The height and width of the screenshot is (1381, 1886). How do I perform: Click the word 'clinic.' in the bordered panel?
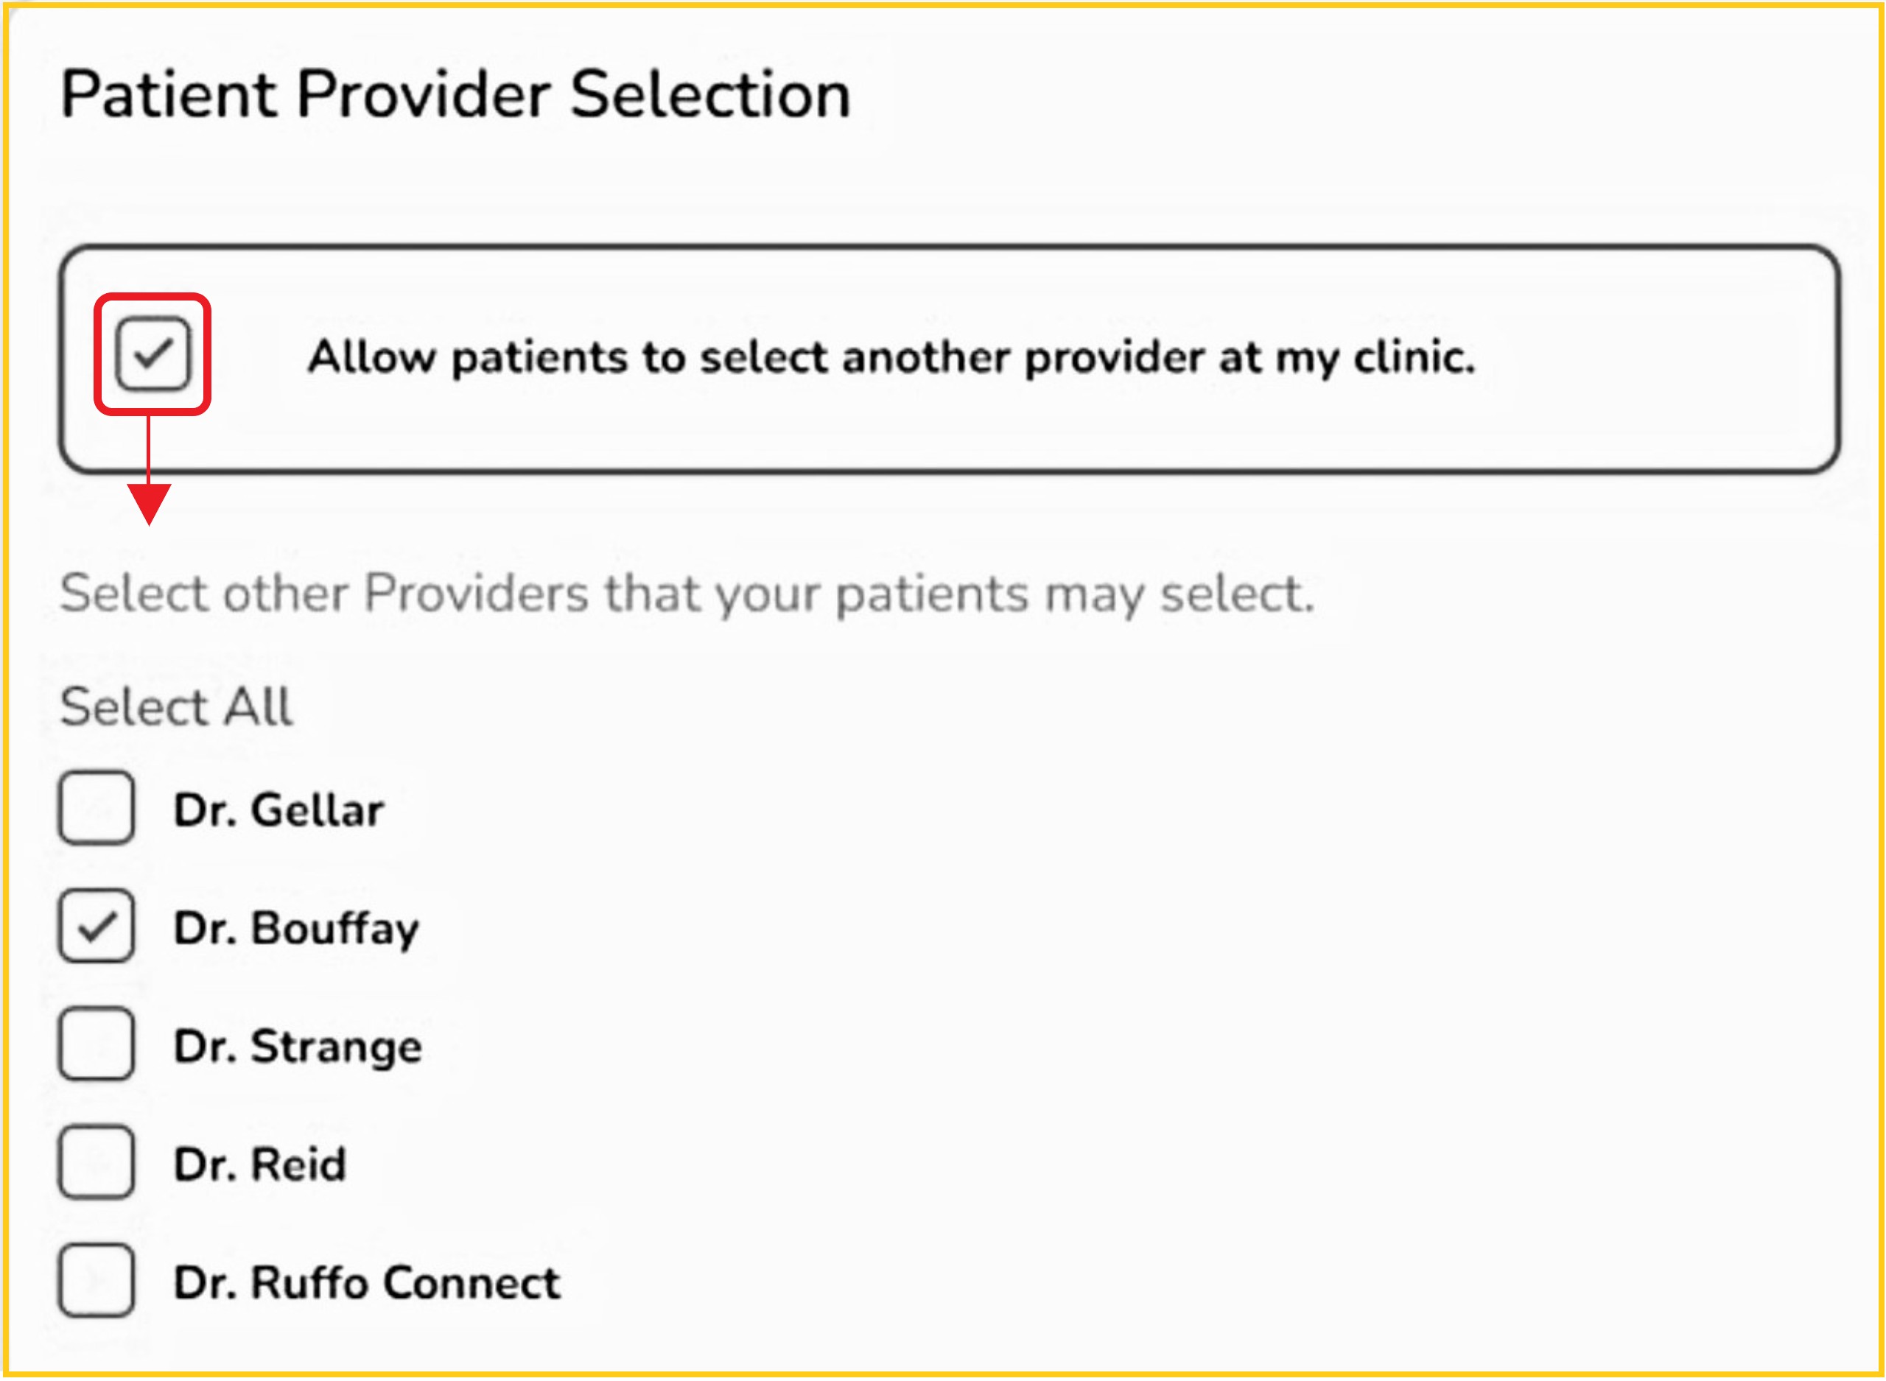[1414, 358]
